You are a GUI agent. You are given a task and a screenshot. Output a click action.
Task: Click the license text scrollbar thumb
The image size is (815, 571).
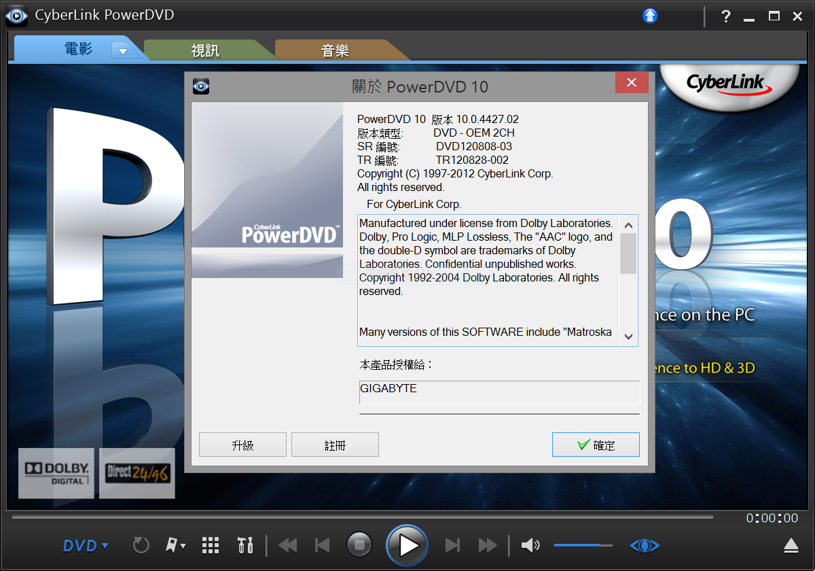click(628, 254)
